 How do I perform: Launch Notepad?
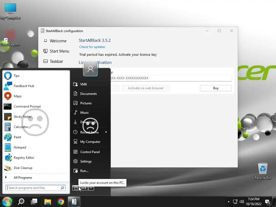pyautogui.click(x=36, y=147)
